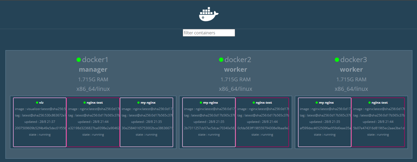Click the tag line of docker1 my-nginx

click(147, 115)
